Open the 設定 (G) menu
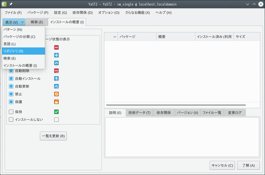Screen dimensions: 265x175 (61, 12)
